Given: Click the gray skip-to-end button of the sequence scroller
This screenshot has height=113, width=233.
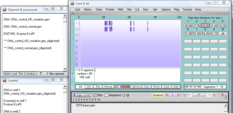Looking at the screenshot, I should pyautogui.click(x=214, y=95).
